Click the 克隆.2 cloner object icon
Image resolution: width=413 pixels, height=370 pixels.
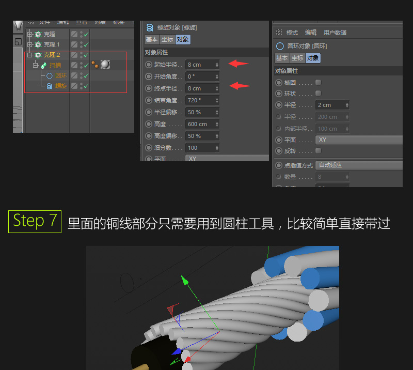click(38, 55)
